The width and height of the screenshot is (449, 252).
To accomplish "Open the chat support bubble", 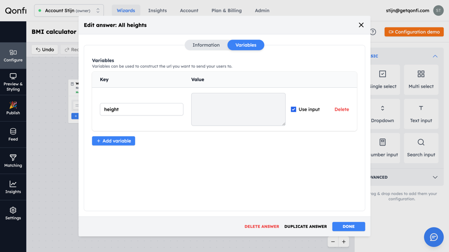I will [433, 237].
